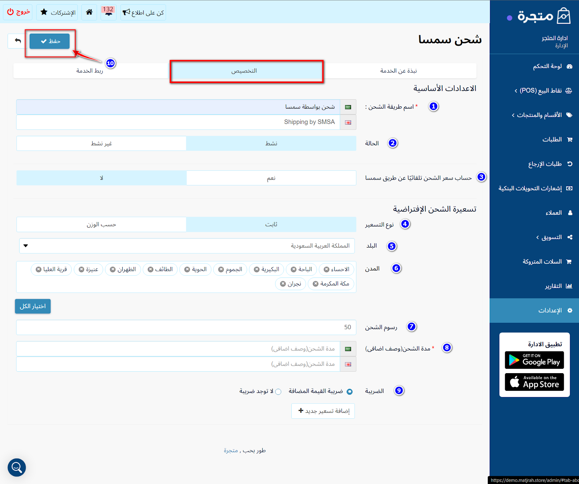Click the Shipping by SMSA English name field
Screen dimensions: 579x484
pos(178,122)
